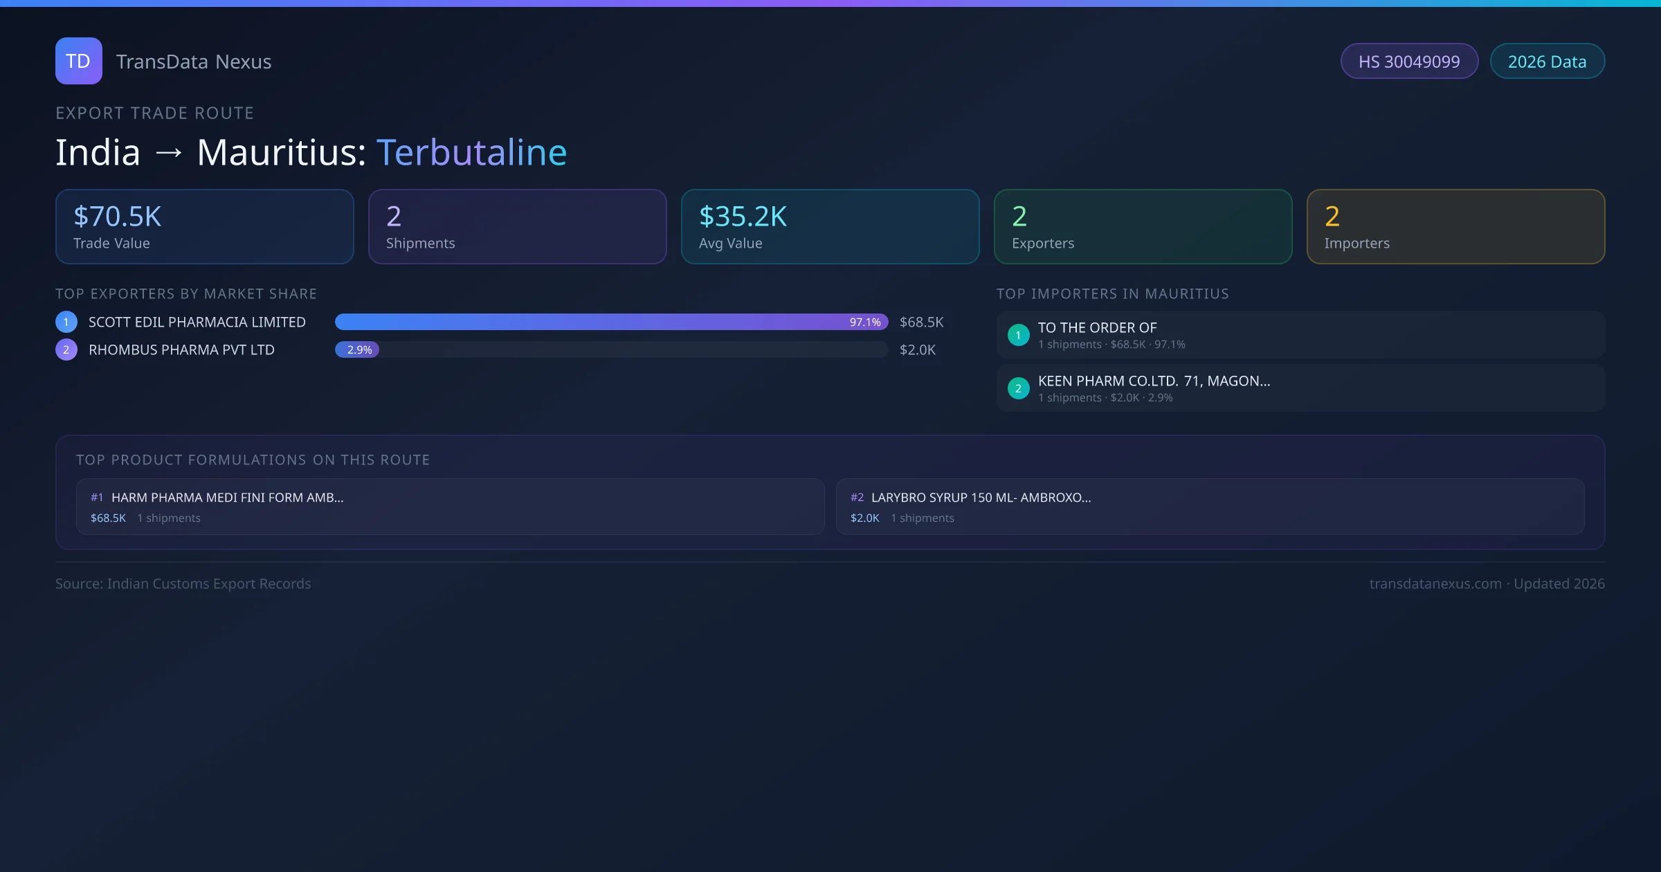Click the 97.1% market share bar
1661x872 pixels.
pos(611,322)
